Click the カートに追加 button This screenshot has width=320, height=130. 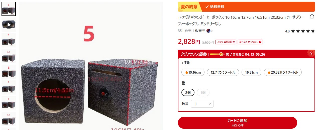click(237, 123)
